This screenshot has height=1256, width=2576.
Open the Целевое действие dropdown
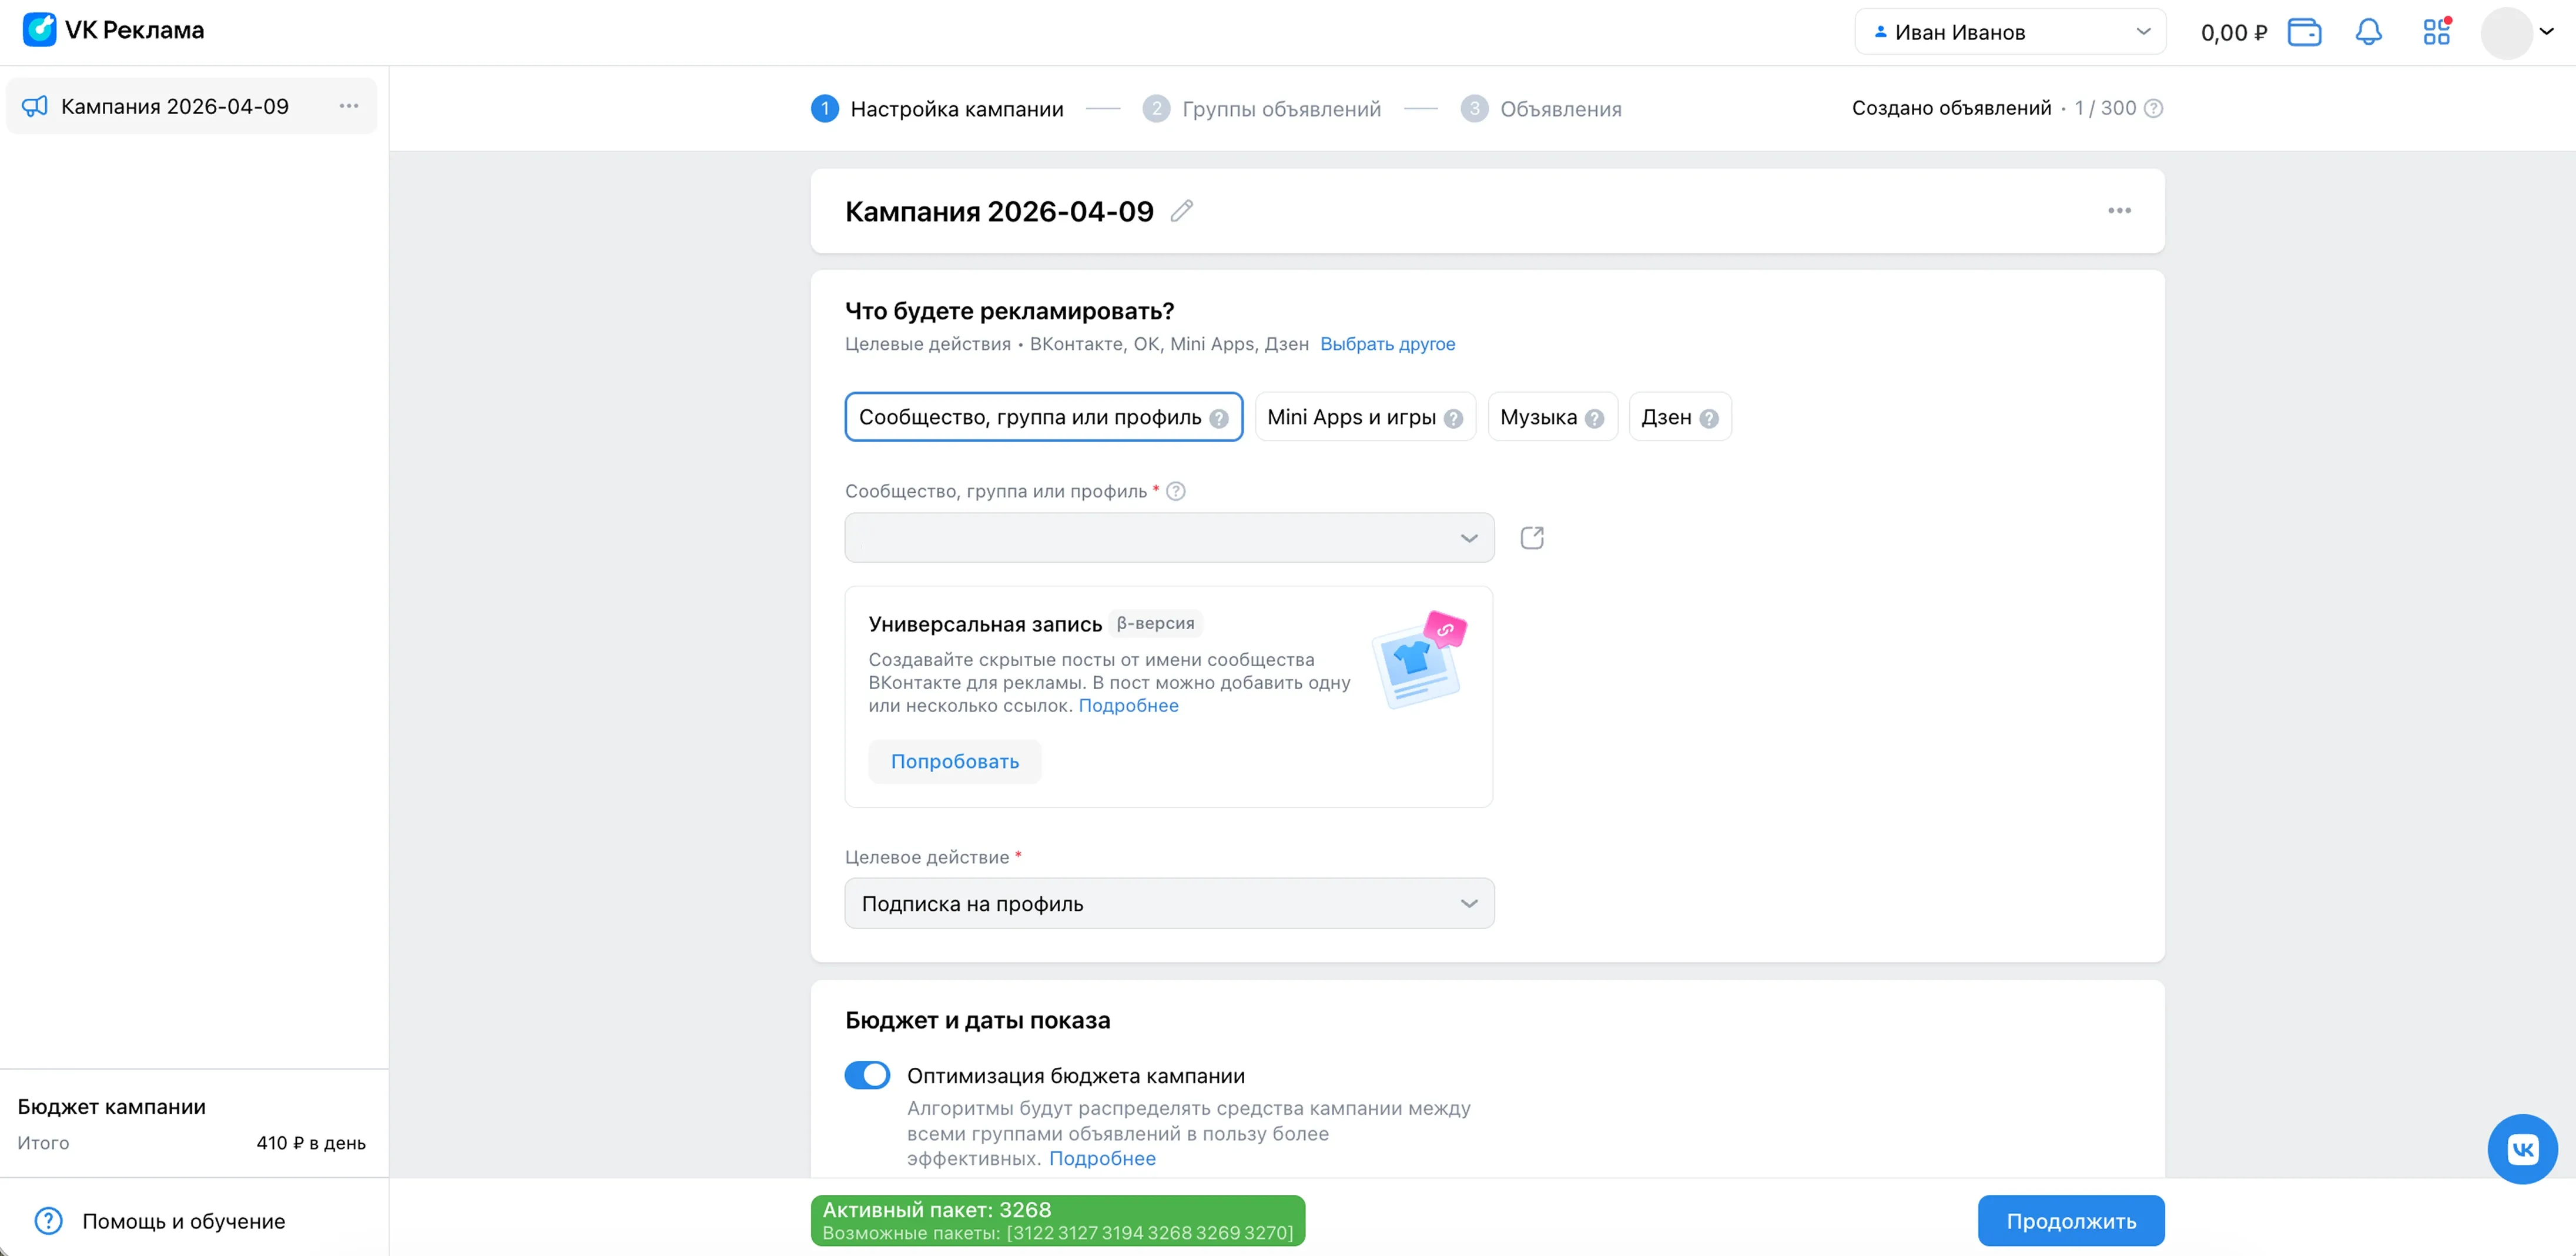pos(1169,903)
